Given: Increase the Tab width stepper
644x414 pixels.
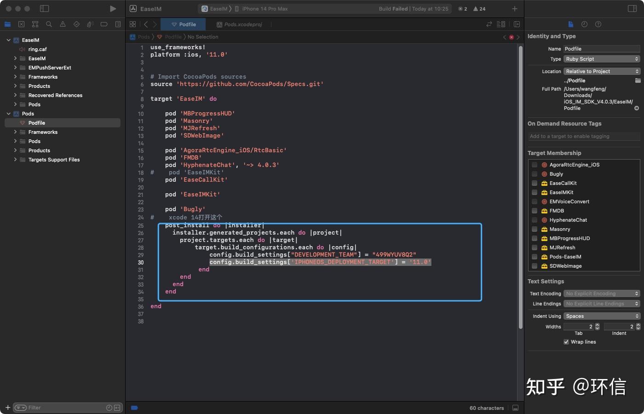Looking at the screenshot, I should [x=597, y=325].
